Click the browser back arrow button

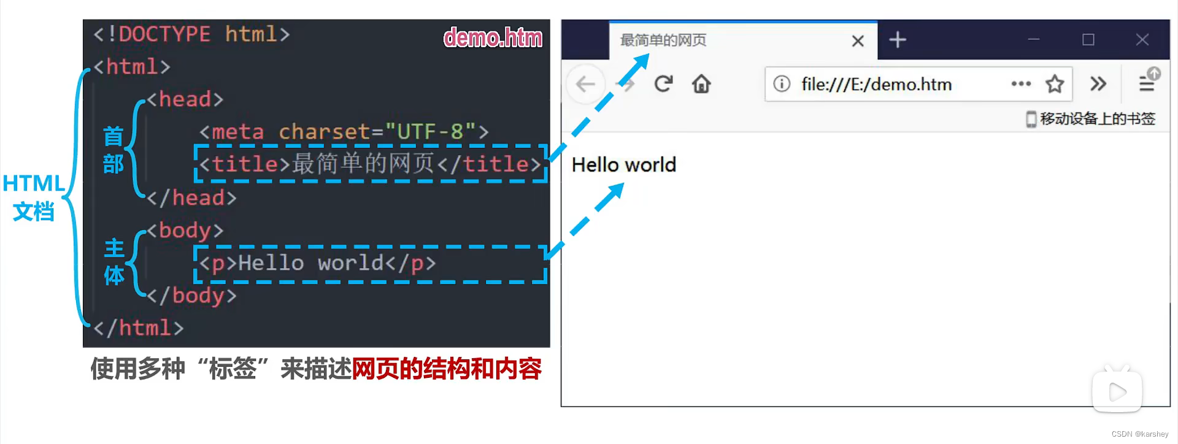(586, 84)
